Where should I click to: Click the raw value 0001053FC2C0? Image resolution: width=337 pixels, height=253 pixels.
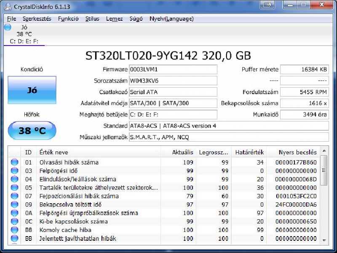coord(296,196)
